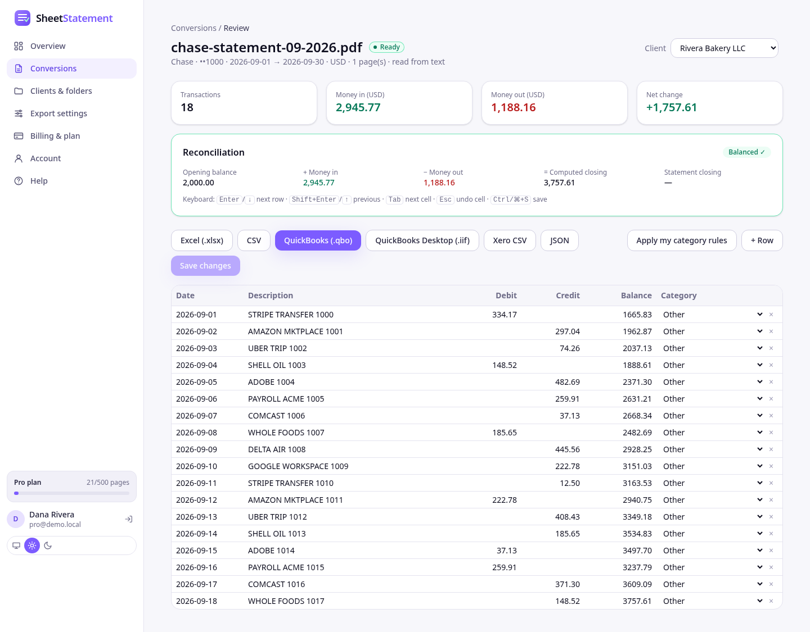Image resolution: width=810 pixels, height=632 pixels.
Task: Export as CSV
Action: click(x=254, y=240)
